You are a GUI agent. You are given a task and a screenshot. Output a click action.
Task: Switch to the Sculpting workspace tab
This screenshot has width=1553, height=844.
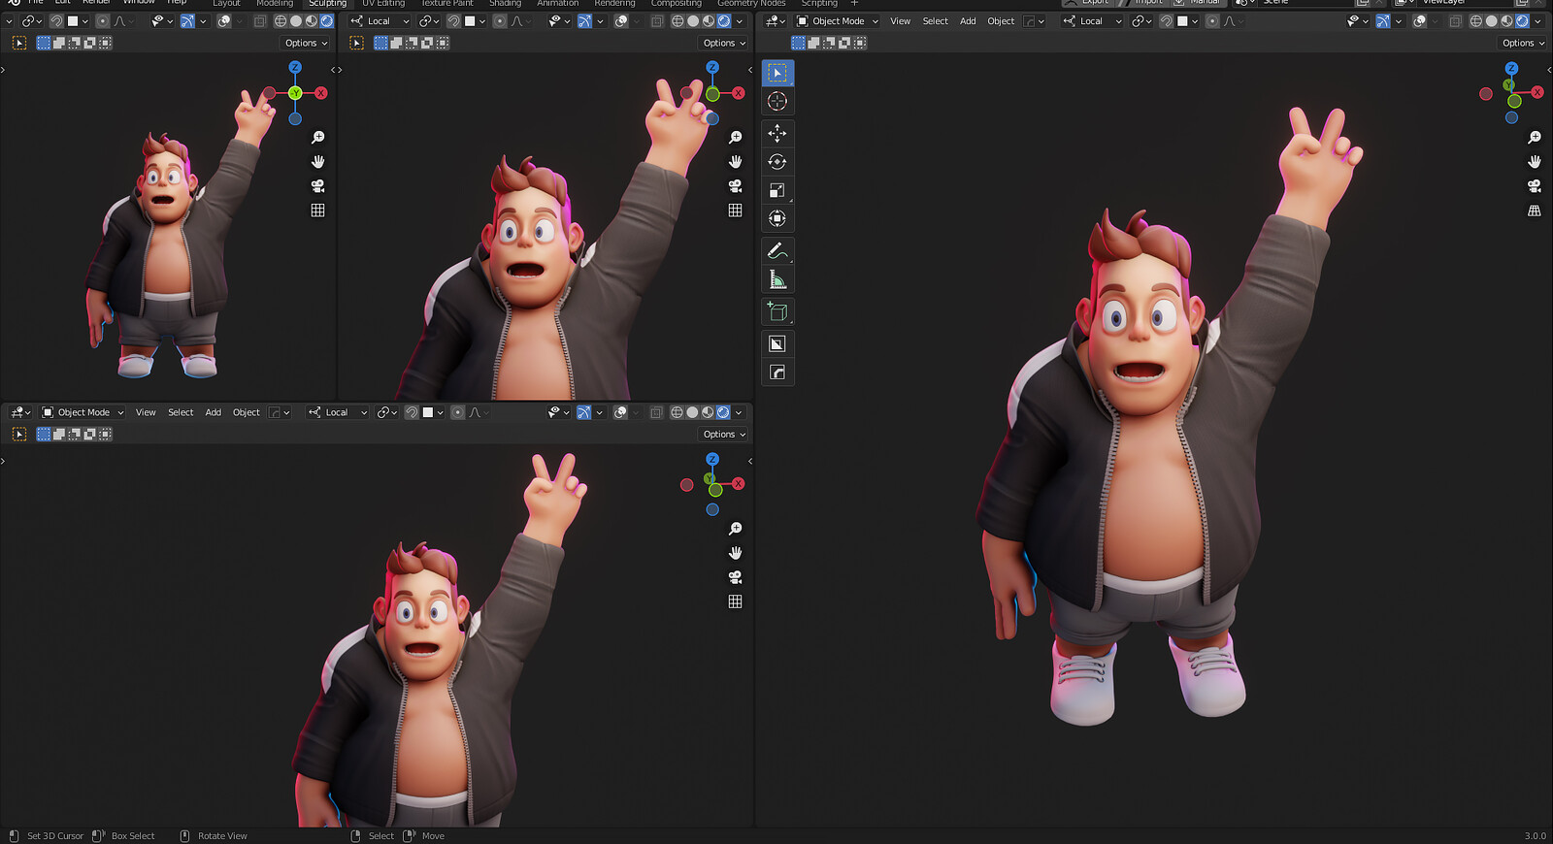(327, 4)
